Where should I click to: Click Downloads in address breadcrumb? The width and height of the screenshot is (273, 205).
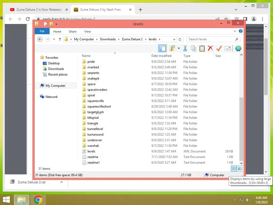(x=108, y=39)
